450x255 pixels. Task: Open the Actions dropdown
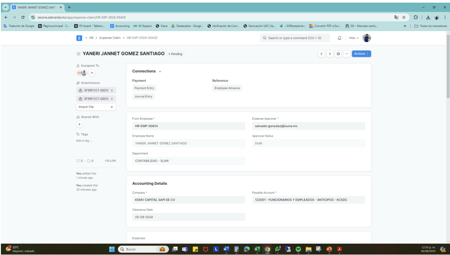361,54
